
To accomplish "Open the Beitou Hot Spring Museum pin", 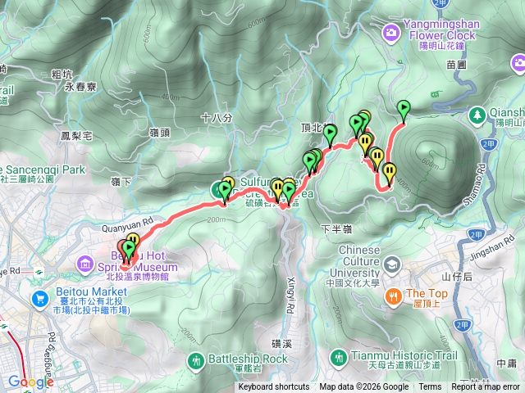I will tap(85, 264).
